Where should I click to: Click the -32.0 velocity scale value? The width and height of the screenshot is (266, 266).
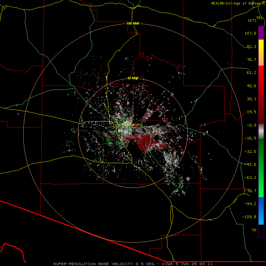point(250,152)
